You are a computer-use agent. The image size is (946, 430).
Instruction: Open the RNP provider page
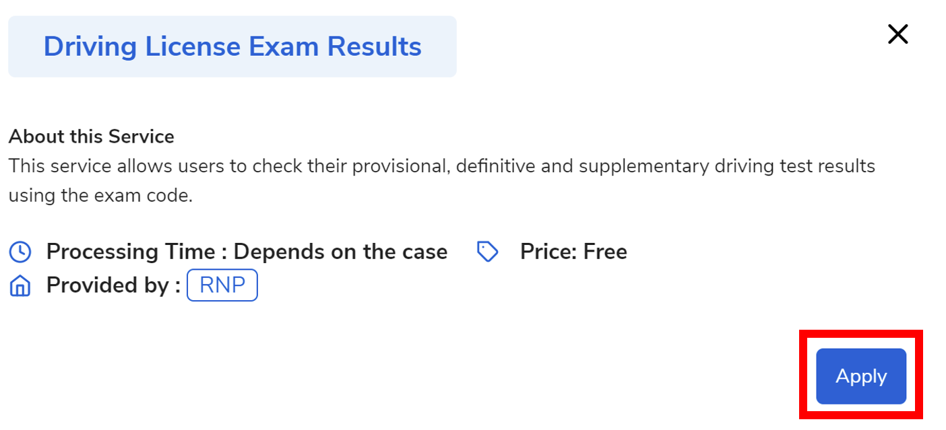tap(222, 285)
